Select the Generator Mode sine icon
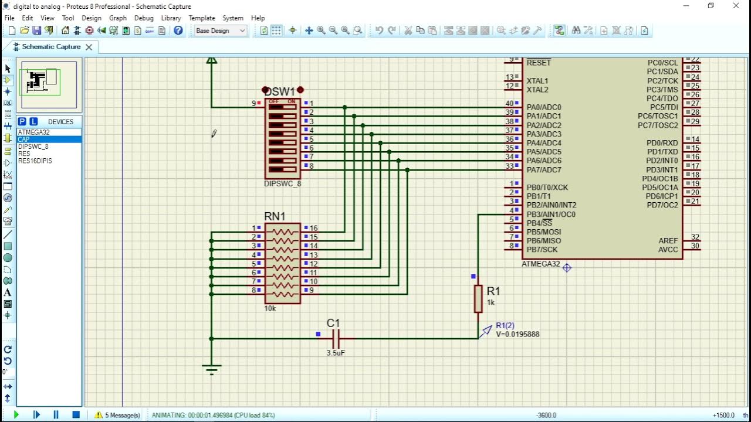The image size is (751, 422). pyautogui.click(x=8, y=198)
